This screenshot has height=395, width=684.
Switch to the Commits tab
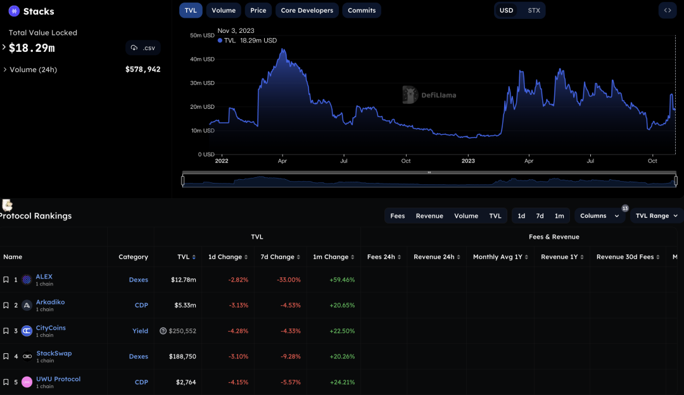[361, 10]
